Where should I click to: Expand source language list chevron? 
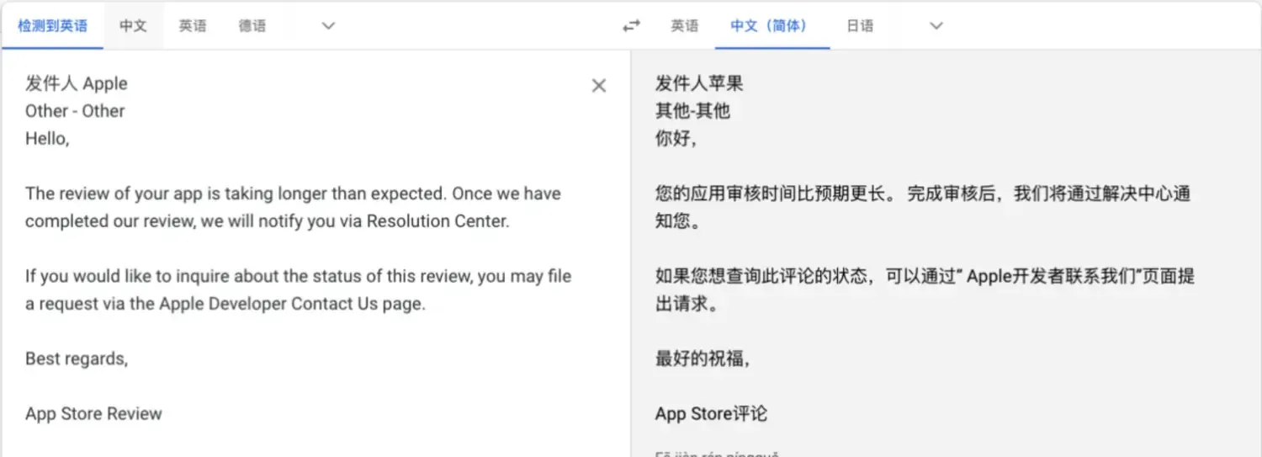click(329, 26)
